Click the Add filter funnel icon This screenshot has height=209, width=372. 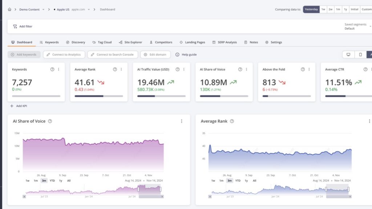(x=15, y=26)
